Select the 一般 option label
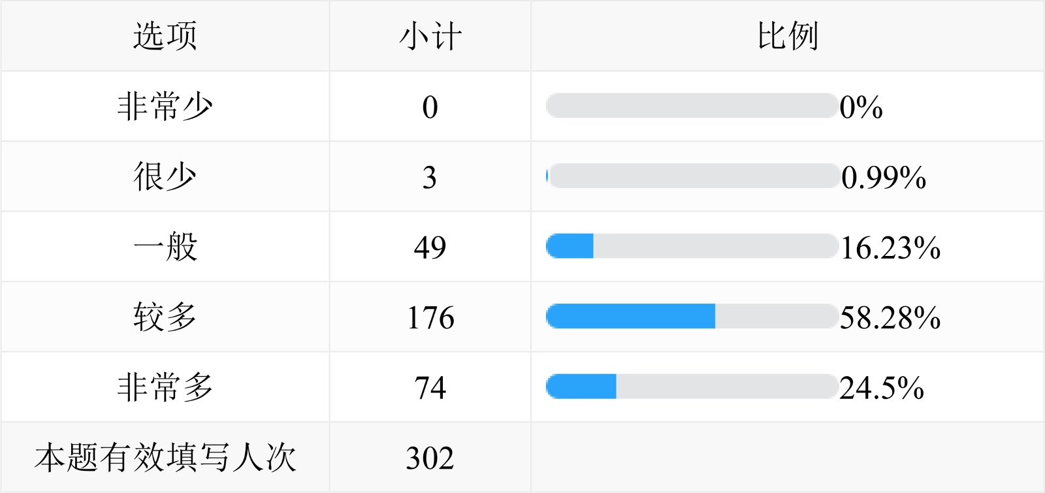1045x493 pixels. coord(165,247)
